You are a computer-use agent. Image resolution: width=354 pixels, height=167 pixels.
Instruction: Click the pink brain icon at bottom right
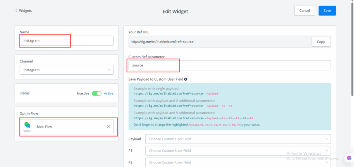tap(349, 158)
